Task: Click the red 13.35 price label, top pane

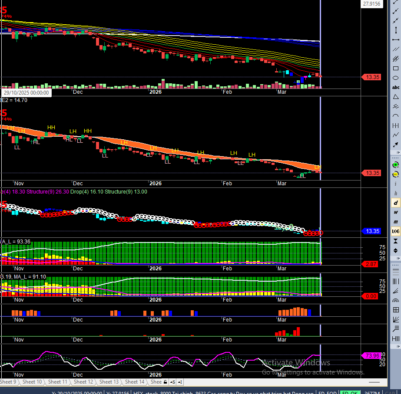Action: click(x=371, y=77)
